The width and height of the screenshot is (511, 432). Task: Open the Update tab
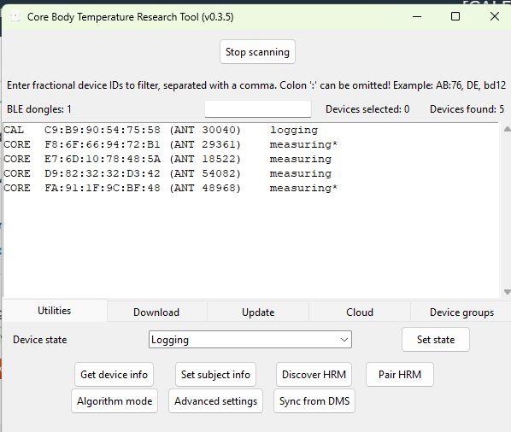coord(258,312)
